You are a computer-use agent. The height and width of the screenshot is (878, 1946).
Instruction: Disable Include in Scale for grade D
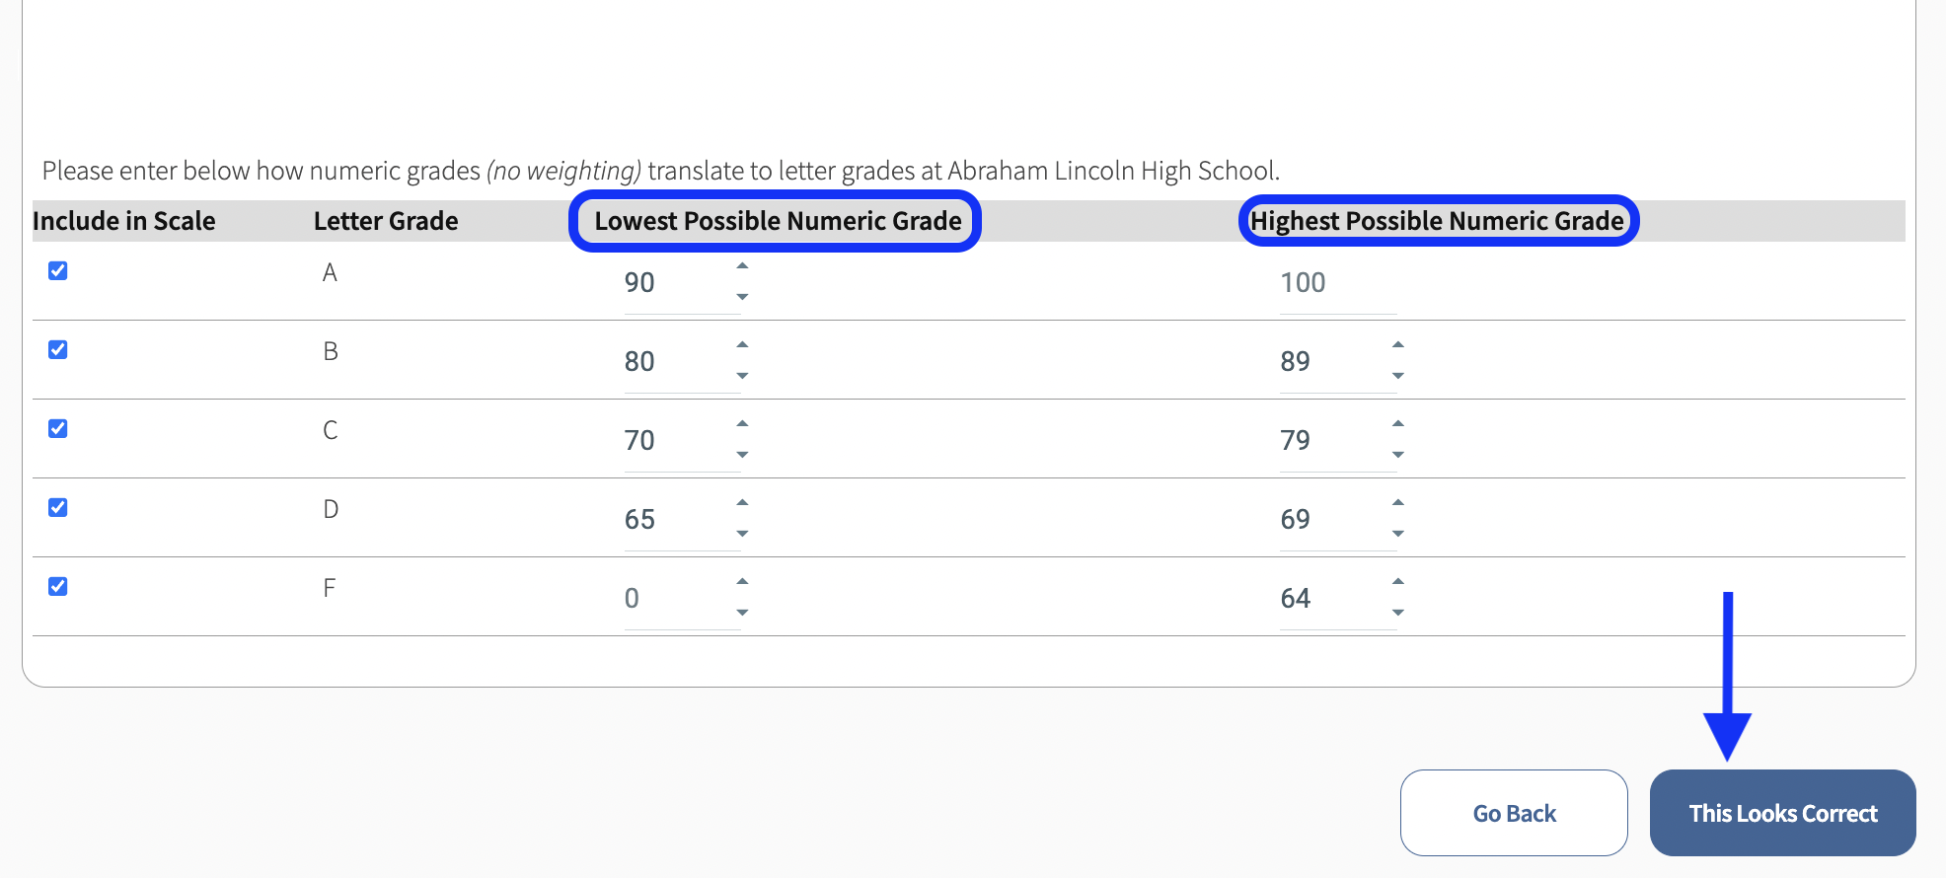coord(58,508)
